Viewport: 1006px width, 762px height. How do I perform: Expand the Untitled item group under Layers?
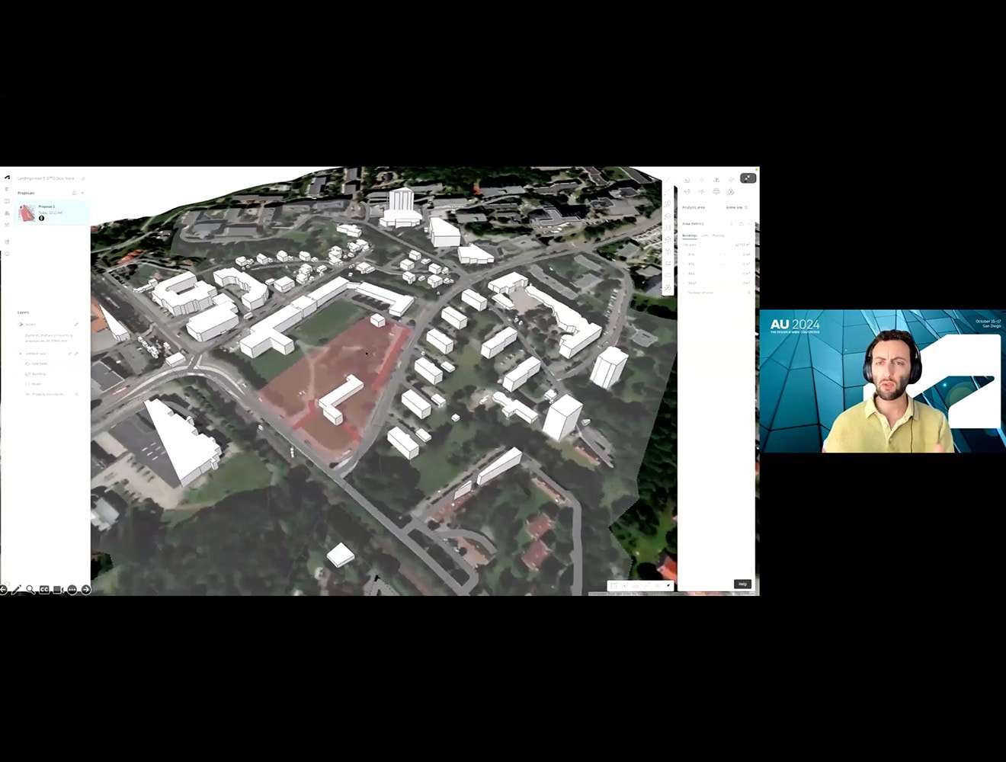pyautogui.click(x=21, y=354)
